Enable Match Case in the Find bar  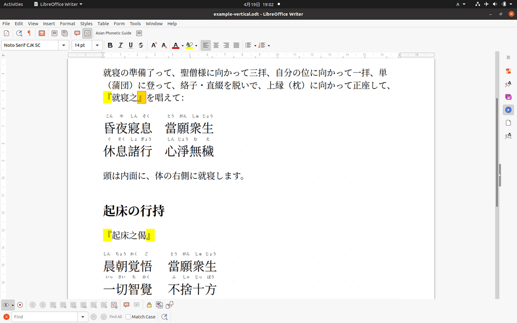[x=128, y=316]
